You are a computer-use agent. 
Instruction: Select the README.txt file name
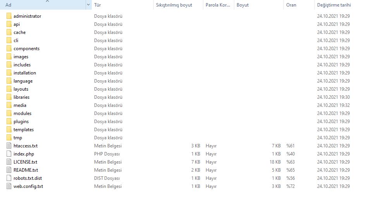(26, 170)
